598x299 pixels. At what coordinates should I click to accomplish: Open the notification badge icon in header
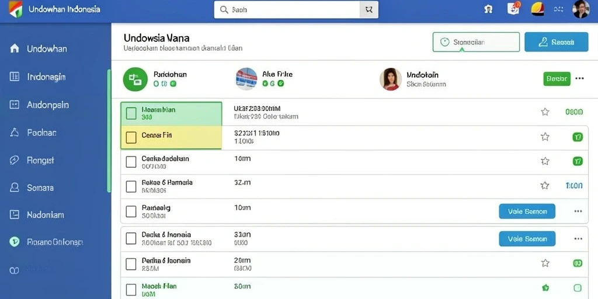pos(513,8)
